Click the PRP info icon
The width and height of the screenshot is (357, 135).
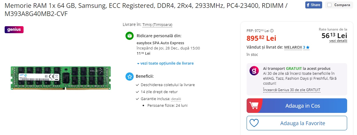tap(272, 31)
